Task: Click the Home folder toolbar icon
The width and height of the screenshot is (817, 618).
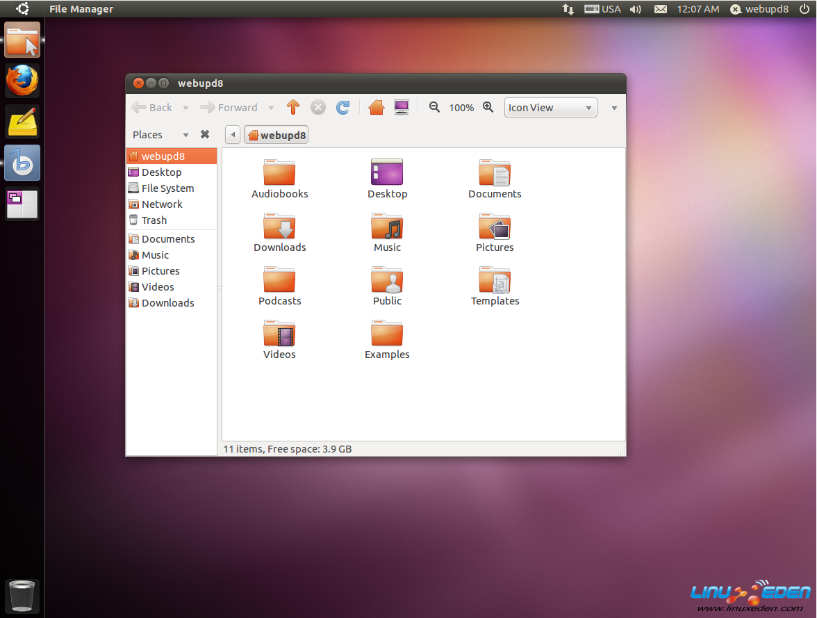Action: (376, 107)
